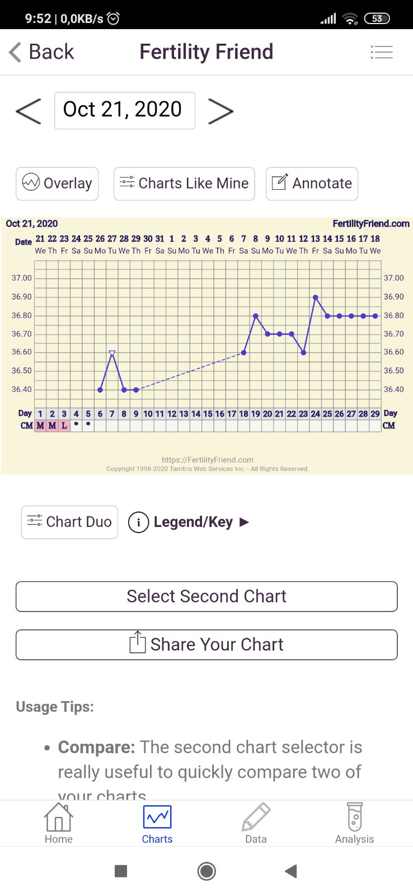The width and height of the screenshot is (413, 896).
Task: Open the Analysis tab
Action: click(x=354, y=823)
